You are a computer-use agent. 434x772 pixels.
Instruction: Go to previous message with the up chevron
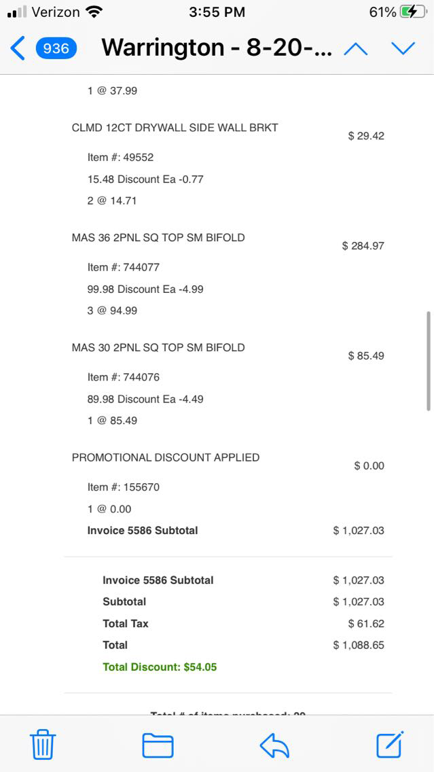click(x=356, y=49)
